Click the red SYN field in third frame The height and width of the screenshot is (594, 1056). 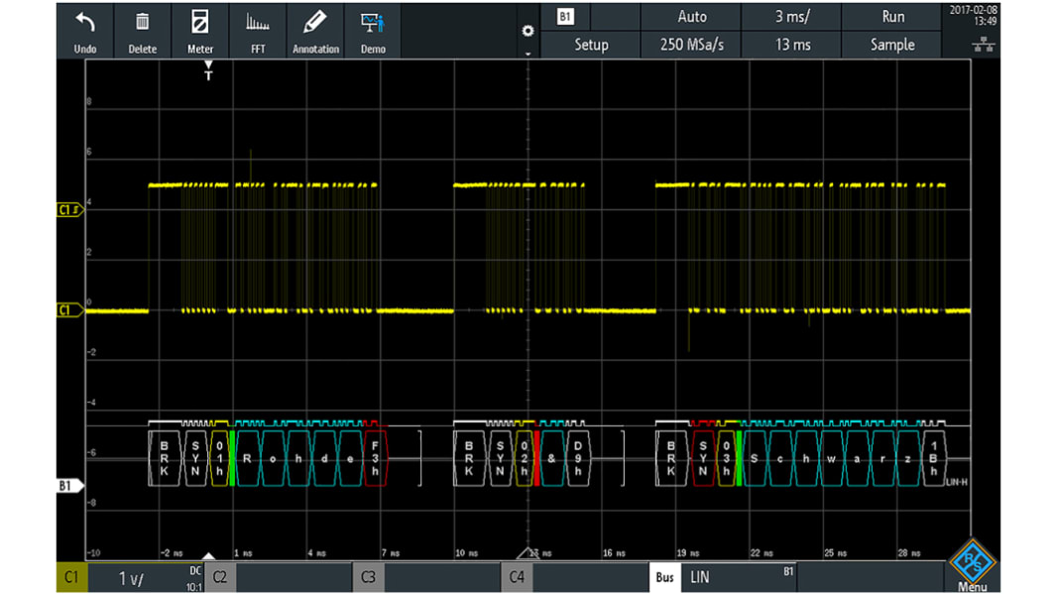point(703,458)
